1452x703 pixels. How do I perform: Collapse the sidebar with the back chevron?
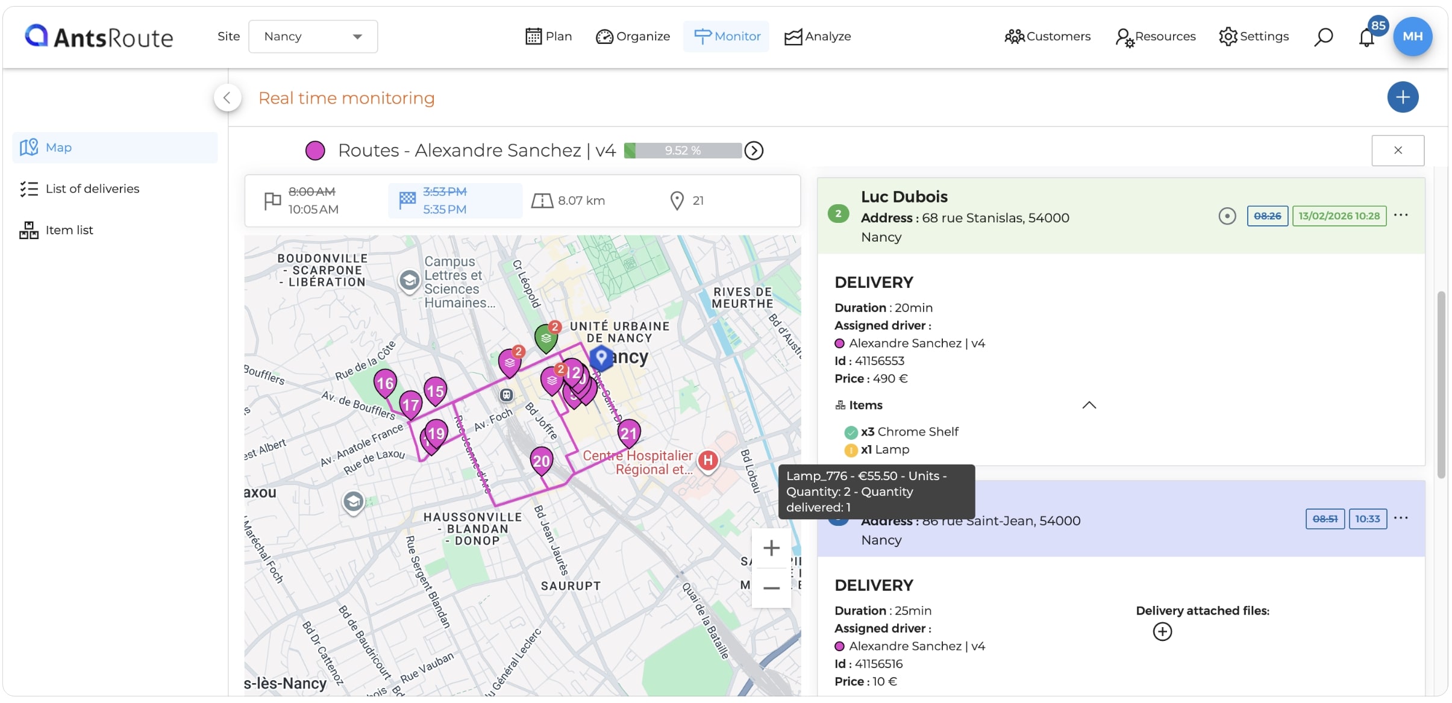[227, 98]
